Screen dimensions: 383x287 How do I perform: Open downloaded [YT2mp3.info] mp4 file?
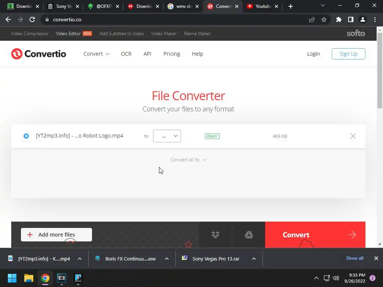(39, 259)
